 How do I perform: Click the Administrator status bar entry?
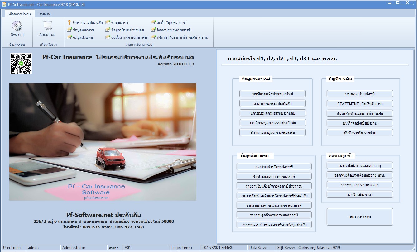coord(83,248)
